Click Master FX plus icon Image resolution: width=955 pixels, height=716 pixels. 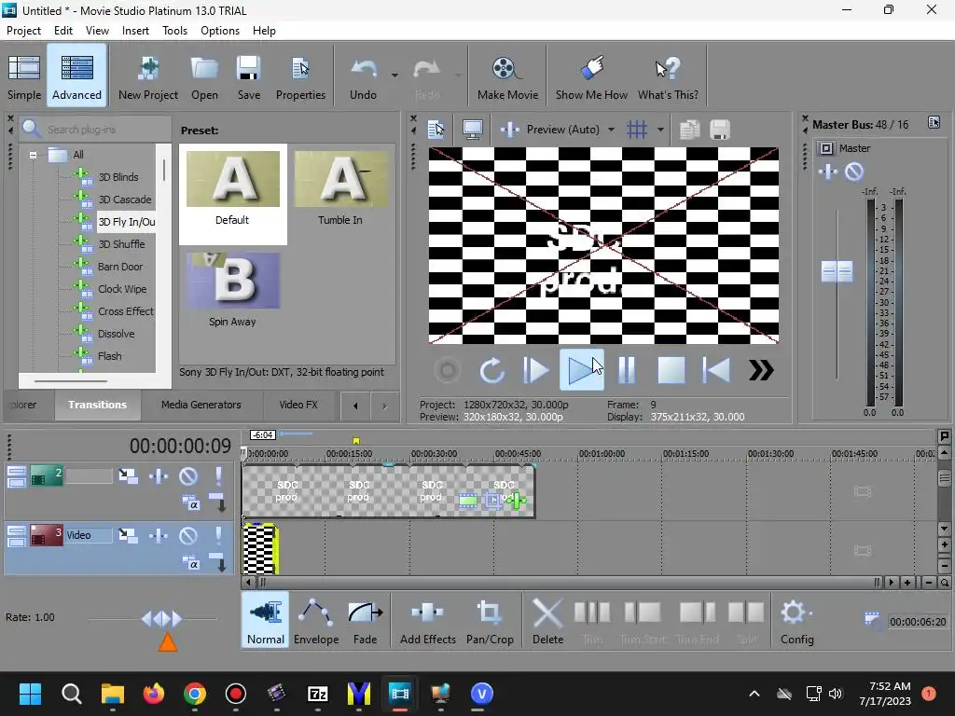pyautogui.click(x=828, y=172)
